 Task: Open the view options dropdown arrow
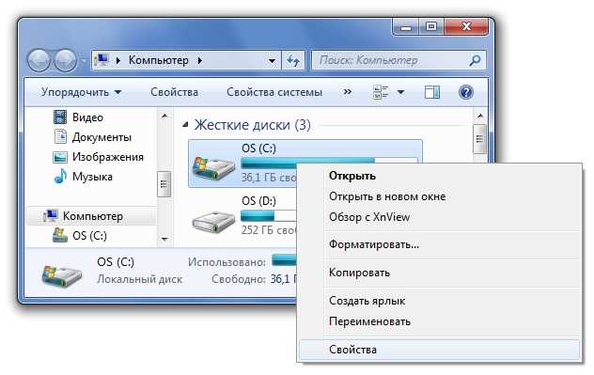point(400,92)
